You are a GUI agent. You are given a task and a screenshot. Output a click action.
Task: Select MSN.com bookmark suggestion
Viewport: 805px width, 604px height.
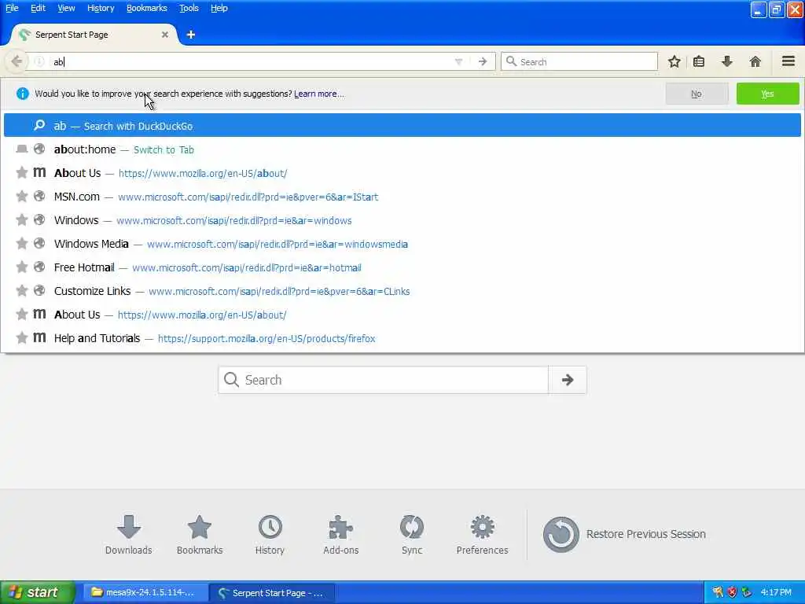(x=402, y=197)
